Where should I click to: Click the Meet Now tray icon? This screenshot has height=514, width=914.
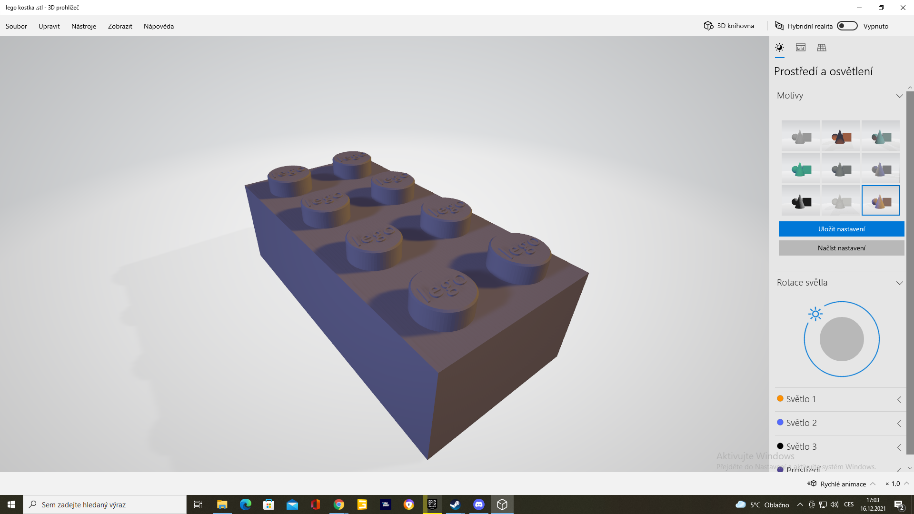tap(811, 504)
